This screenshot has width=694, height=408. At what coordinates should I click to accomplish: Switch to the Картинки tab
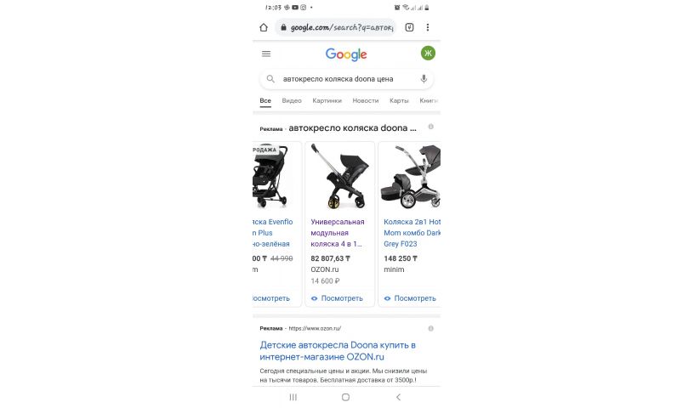pos(327,100)
